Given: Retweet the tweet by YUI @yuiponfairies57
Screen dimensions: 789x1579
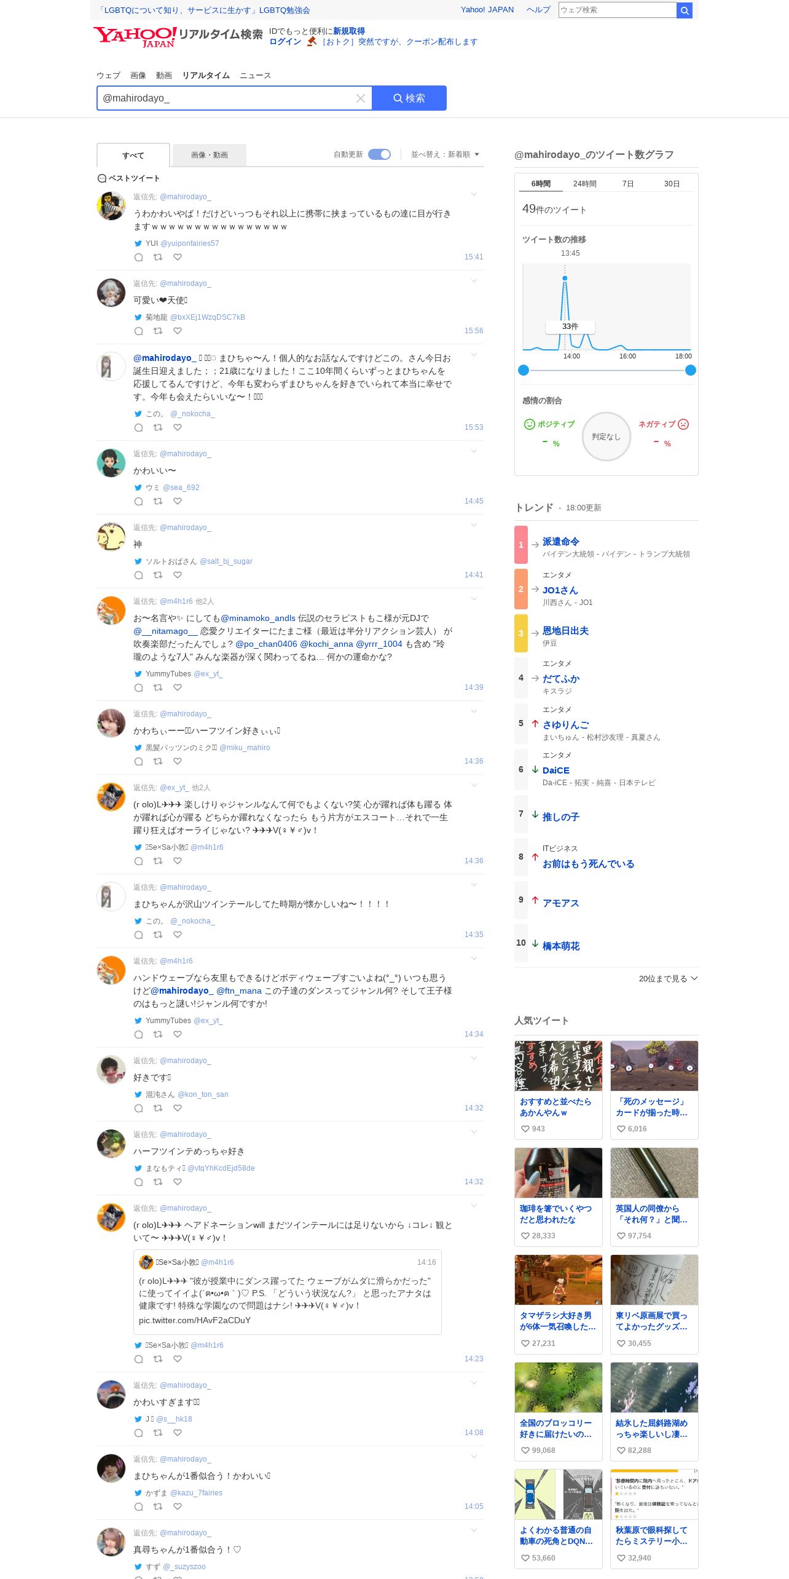Looking at the screenshot, I should coord(158,257).
